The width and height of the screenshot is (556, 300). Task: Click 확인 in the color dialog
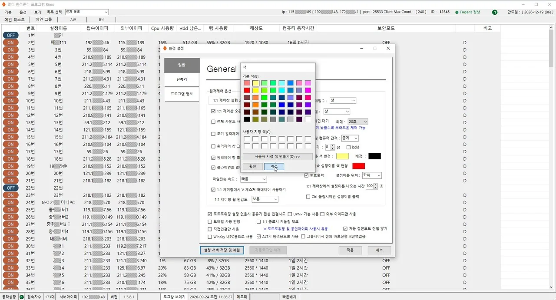click(x=252, y=166)
